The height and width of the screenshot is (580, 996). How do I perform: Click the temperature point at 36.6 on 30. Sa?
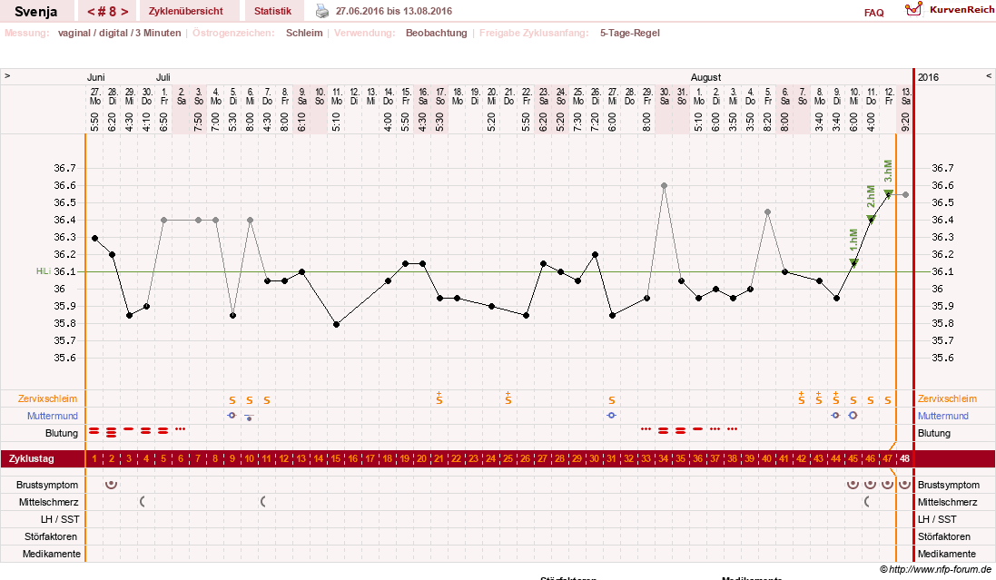point(664,185)
